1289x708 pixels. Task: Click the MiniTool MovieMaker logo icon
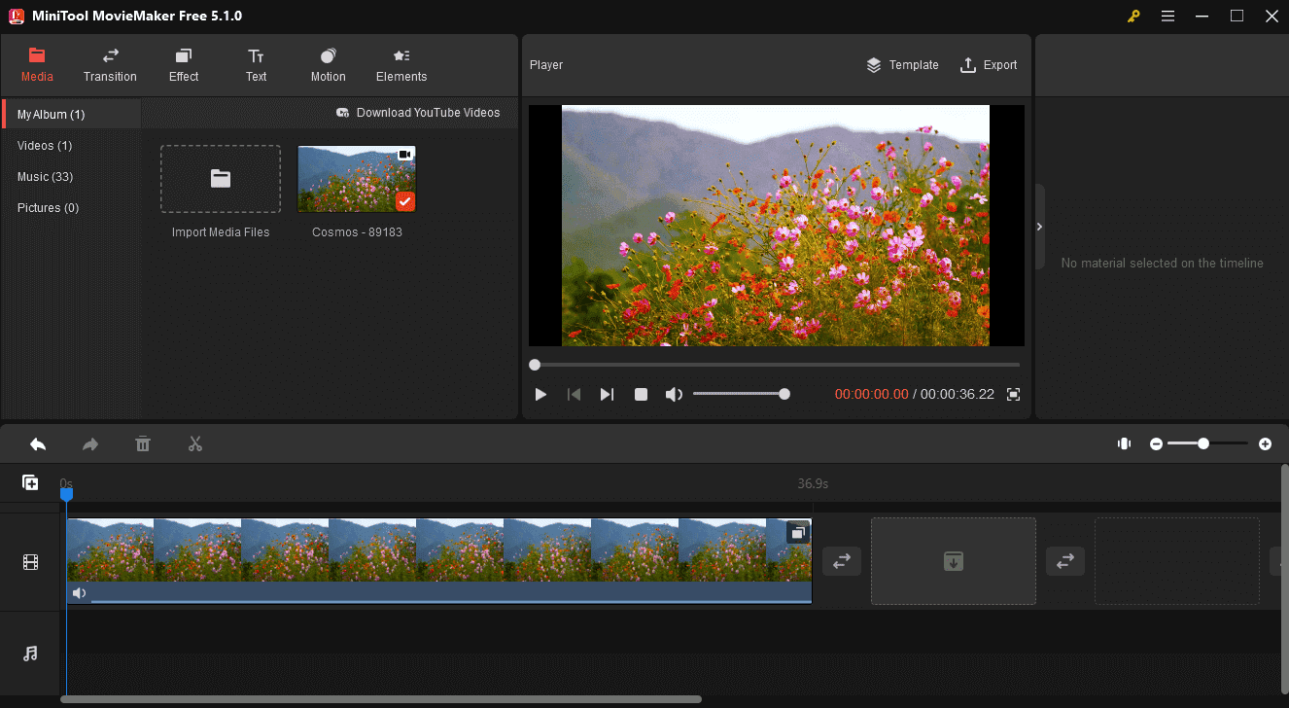(x=16, y=16)
